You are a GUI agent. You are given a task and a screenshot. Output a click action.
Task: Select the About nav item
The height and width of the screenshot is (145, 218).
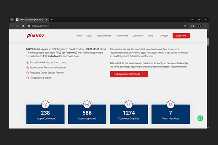tap(89, 36)
